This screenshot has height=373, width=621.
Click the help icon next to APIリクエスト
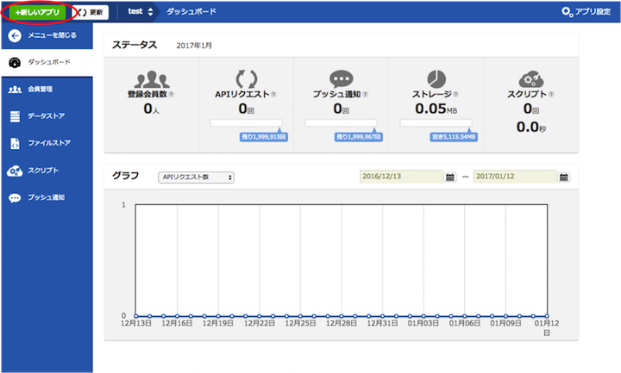273,95
